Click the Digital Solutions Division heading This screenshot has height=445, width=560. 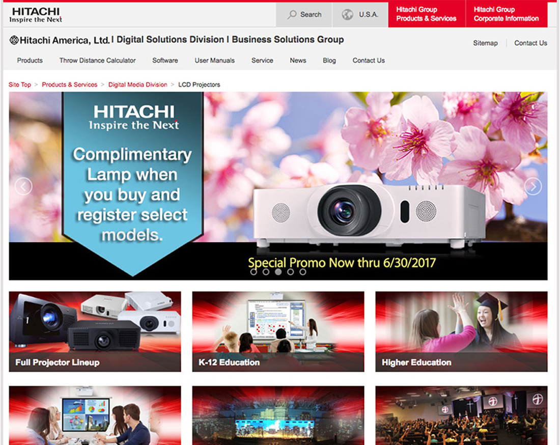click(171, 39)
